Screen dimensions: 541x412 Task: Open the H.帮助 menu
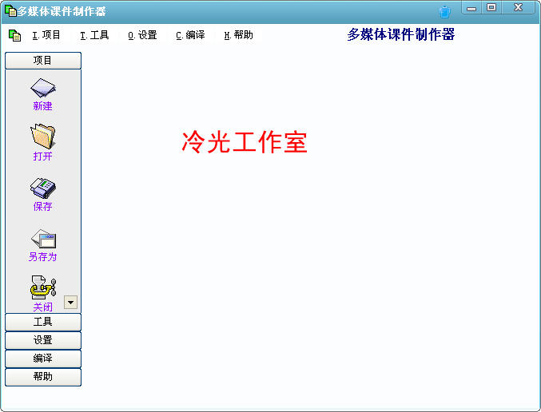click(x=238, y=35)
